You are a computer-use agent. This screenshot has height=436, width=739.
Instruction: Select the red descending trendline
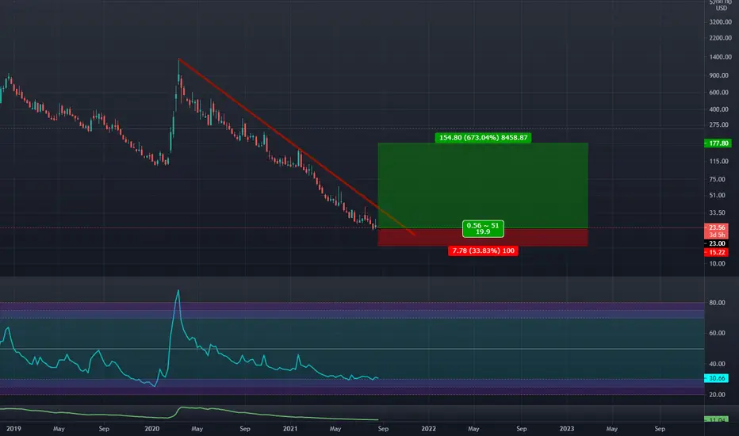(297, 147)
